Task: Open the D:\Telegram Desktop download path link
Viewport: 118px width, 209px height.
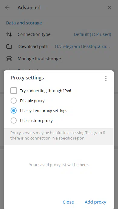Action: (82, 47)
